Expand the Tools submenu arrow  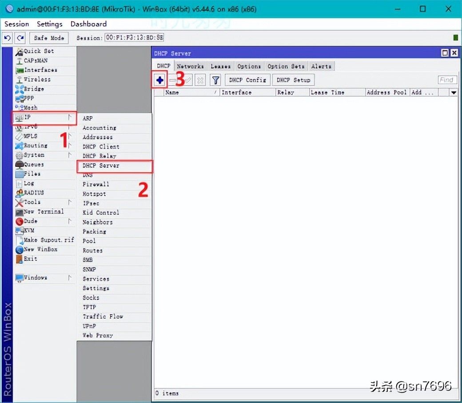pyautogui.click(x=70, y=202)
